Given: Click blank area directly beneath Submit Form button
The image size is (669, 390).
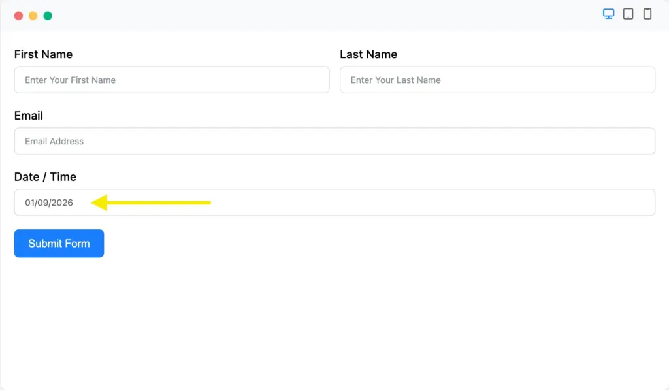Looking at the screenshot, I should tap(59, 287).
